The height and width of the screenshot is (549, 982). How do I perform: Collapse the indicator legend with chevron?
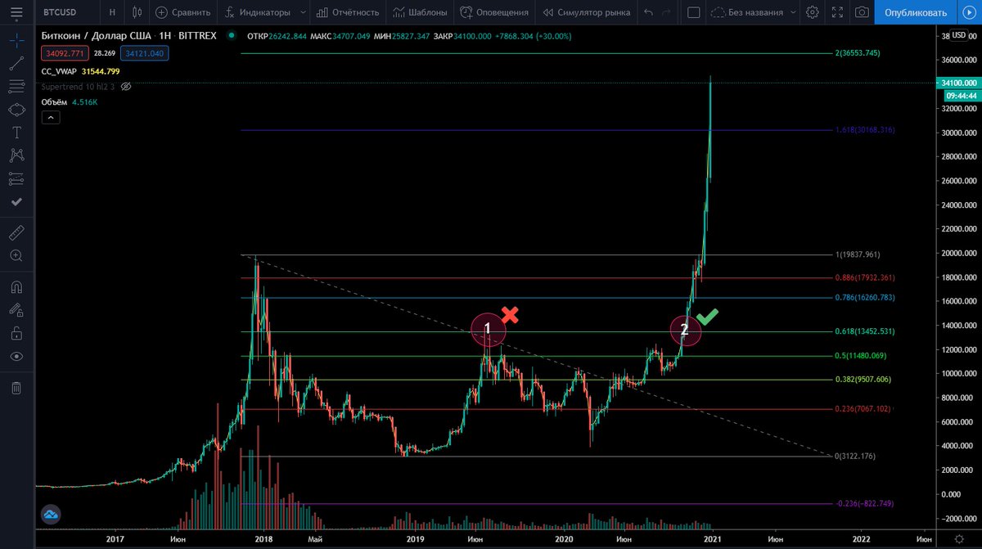click(x=50, y=116)
